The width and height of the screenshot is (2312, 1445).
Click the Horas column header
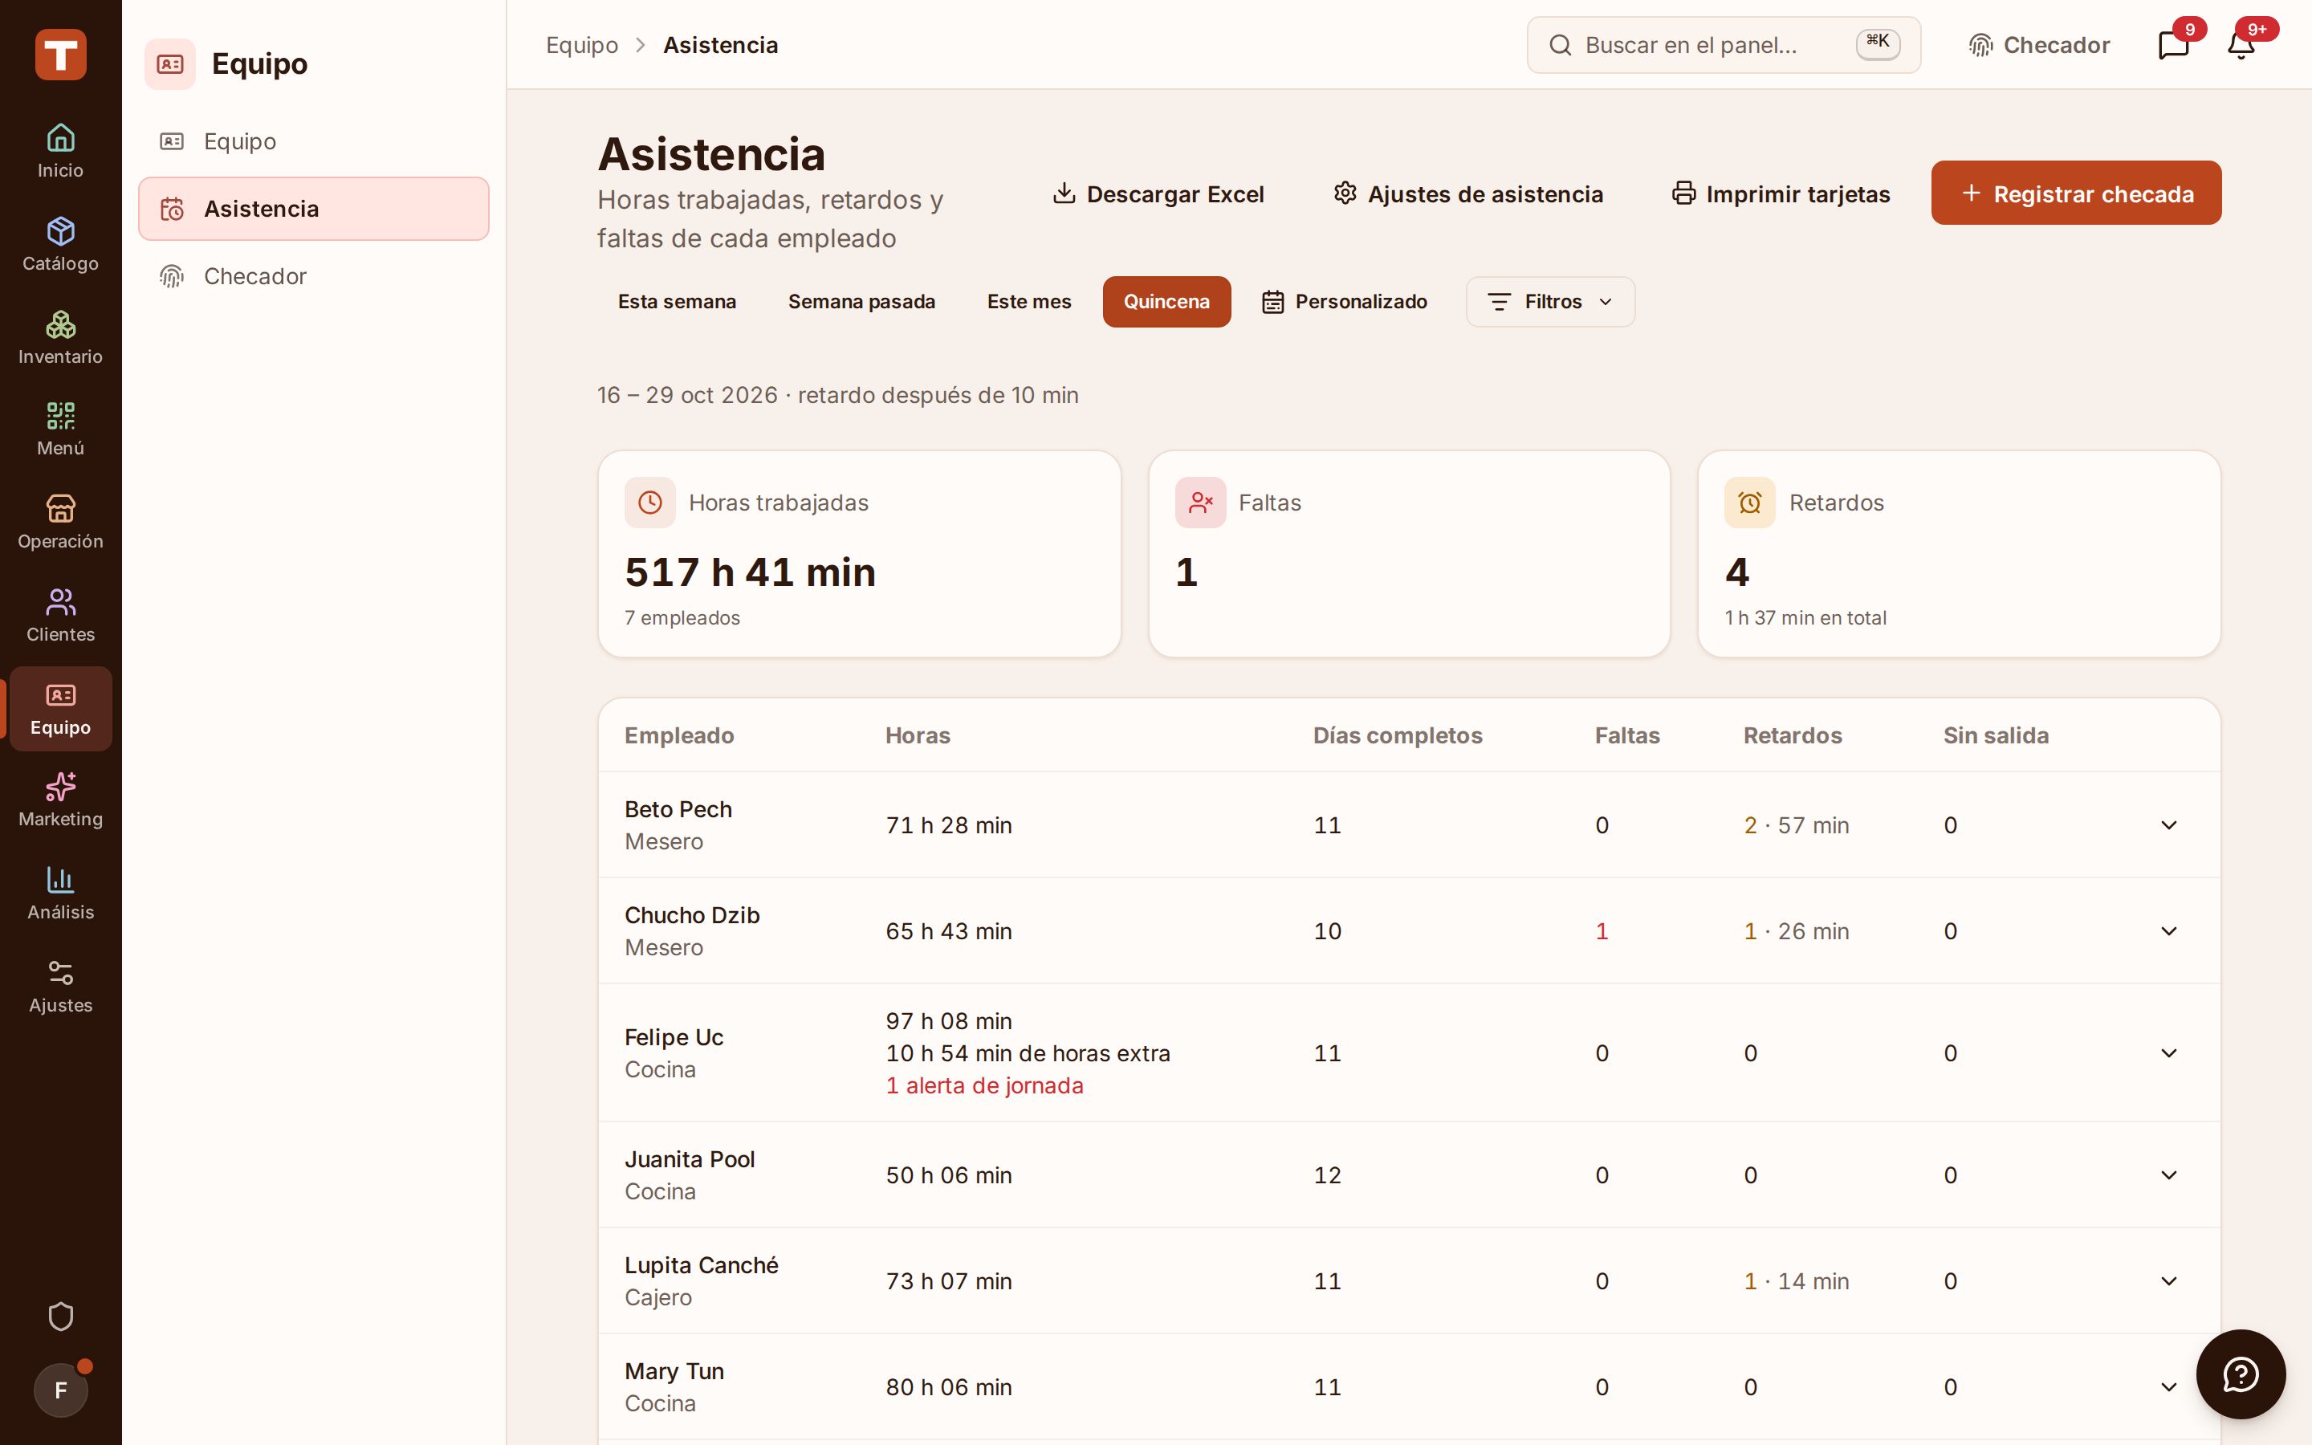917,736
